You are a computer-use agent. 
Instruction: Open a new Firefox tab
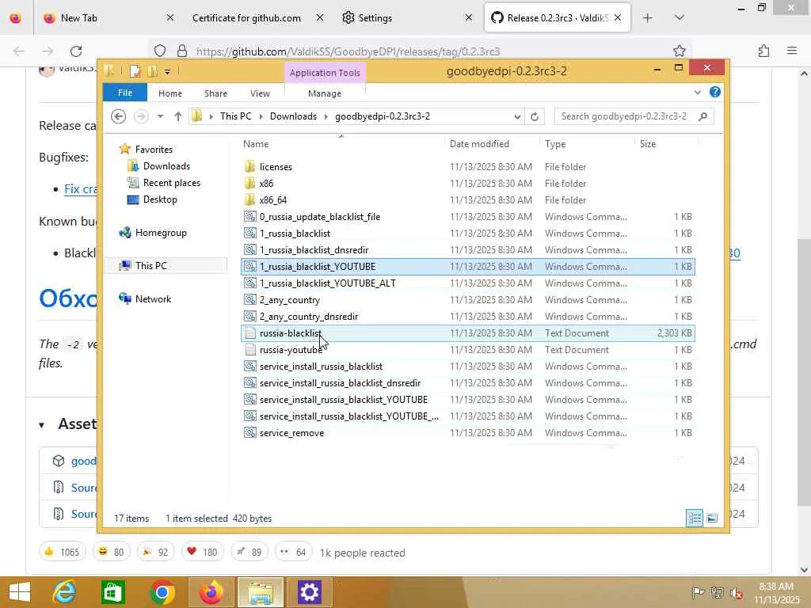[647, 18]
